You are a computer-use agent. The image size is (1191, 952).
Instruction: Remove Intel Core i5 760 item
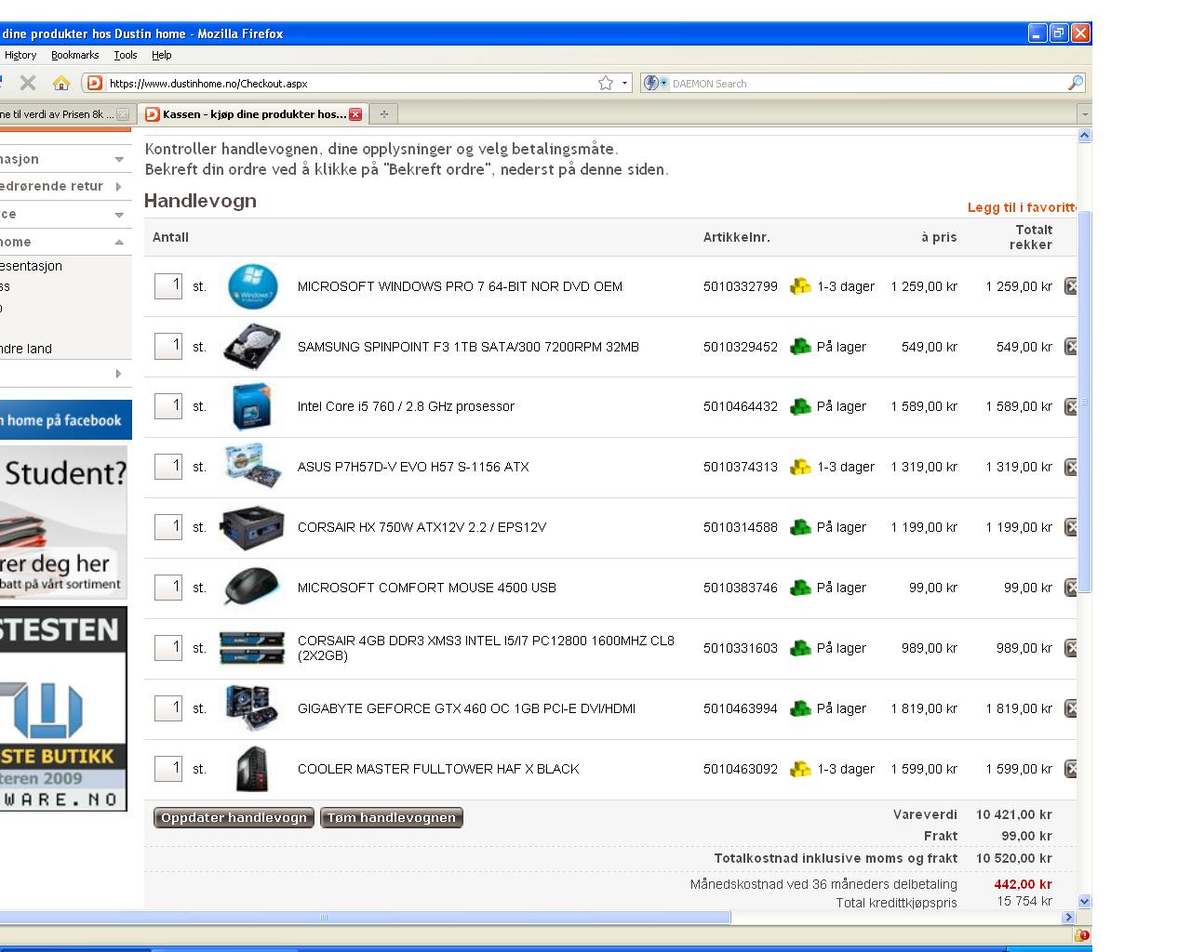pyautogui.click(x=1071, y=406)
